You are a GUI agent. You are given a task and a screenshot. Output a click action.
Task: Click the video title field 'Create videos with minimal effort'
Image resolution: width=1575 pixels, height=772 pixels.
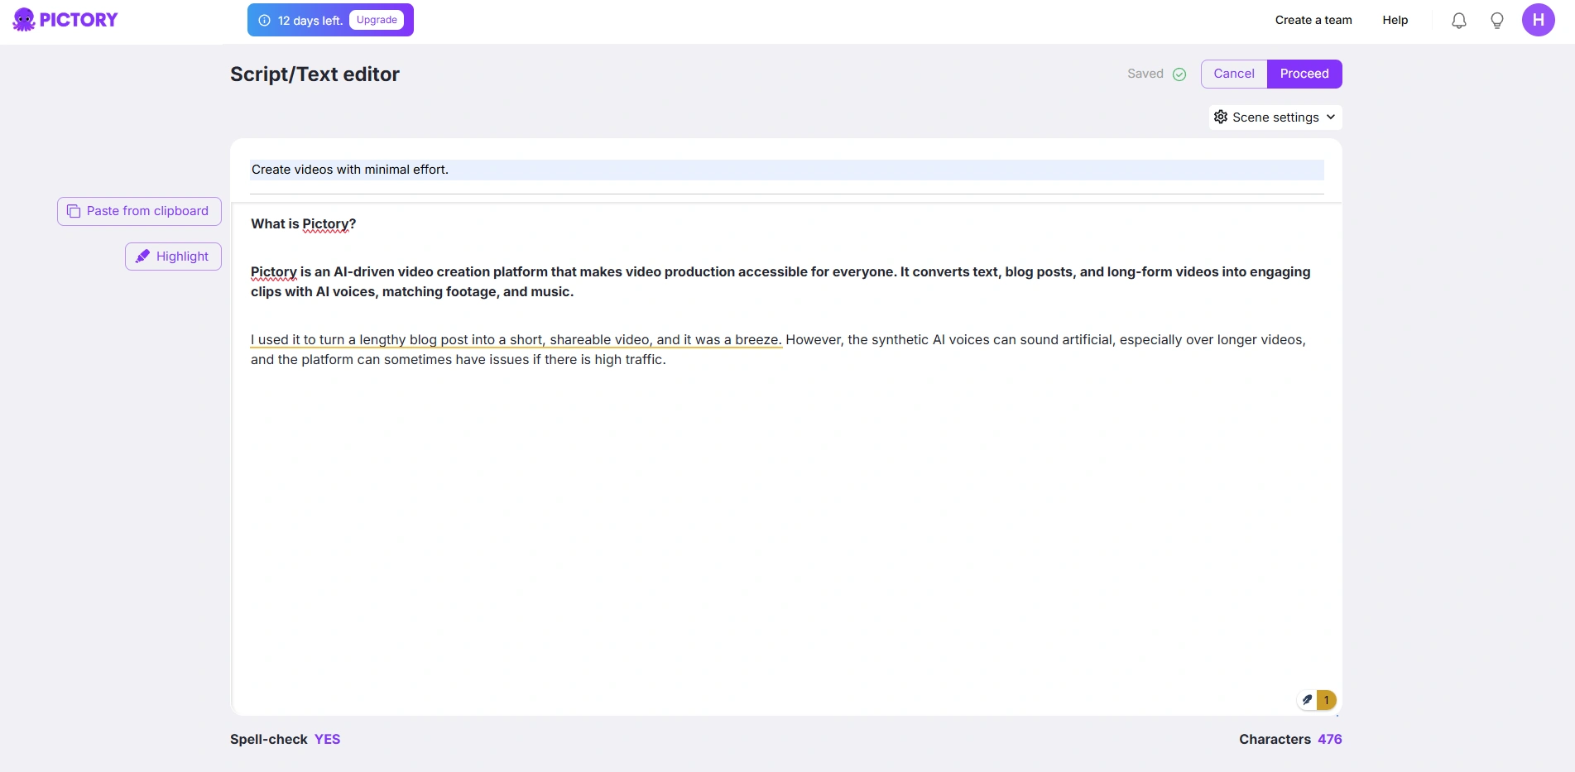coord(786,170)
